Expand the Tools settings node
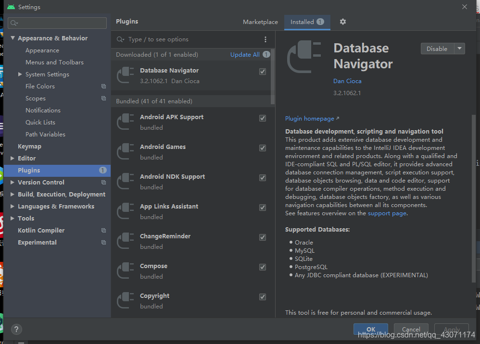This screenshot has height=344, width=480. (x=12, y=218)
